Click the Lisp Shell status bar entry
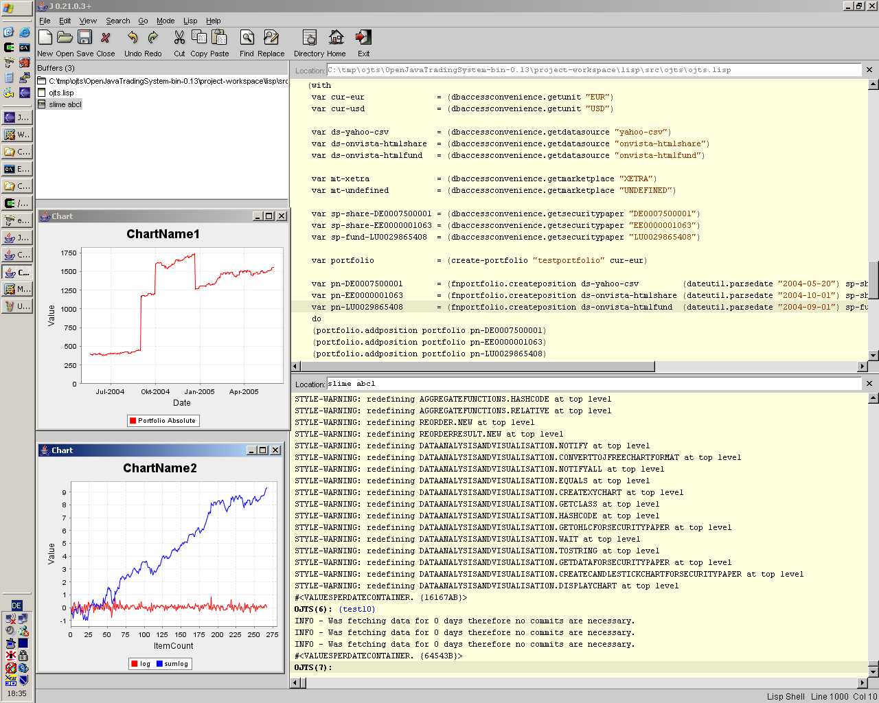 (786, 696)
